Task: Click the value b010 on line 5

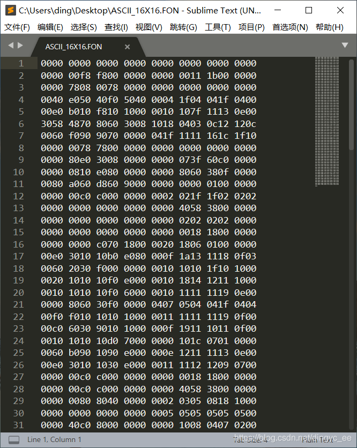Action: (79, 111)
